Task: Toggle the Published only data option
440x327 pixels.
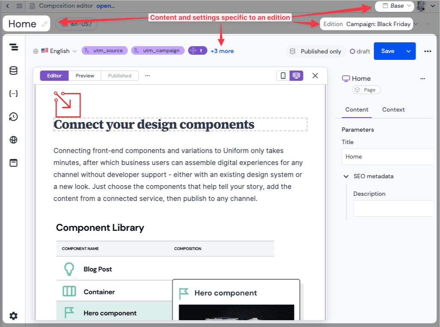Action: (315, 51)
